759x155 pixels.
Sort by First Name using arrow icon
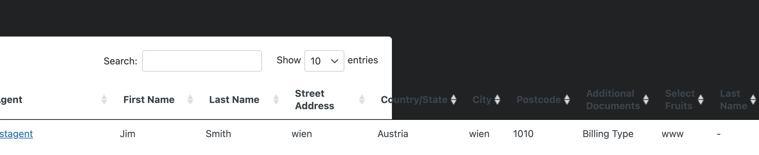190,100
